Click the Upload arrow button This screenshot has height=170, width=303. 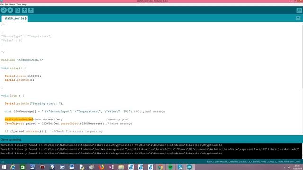(x=10, y=10)
